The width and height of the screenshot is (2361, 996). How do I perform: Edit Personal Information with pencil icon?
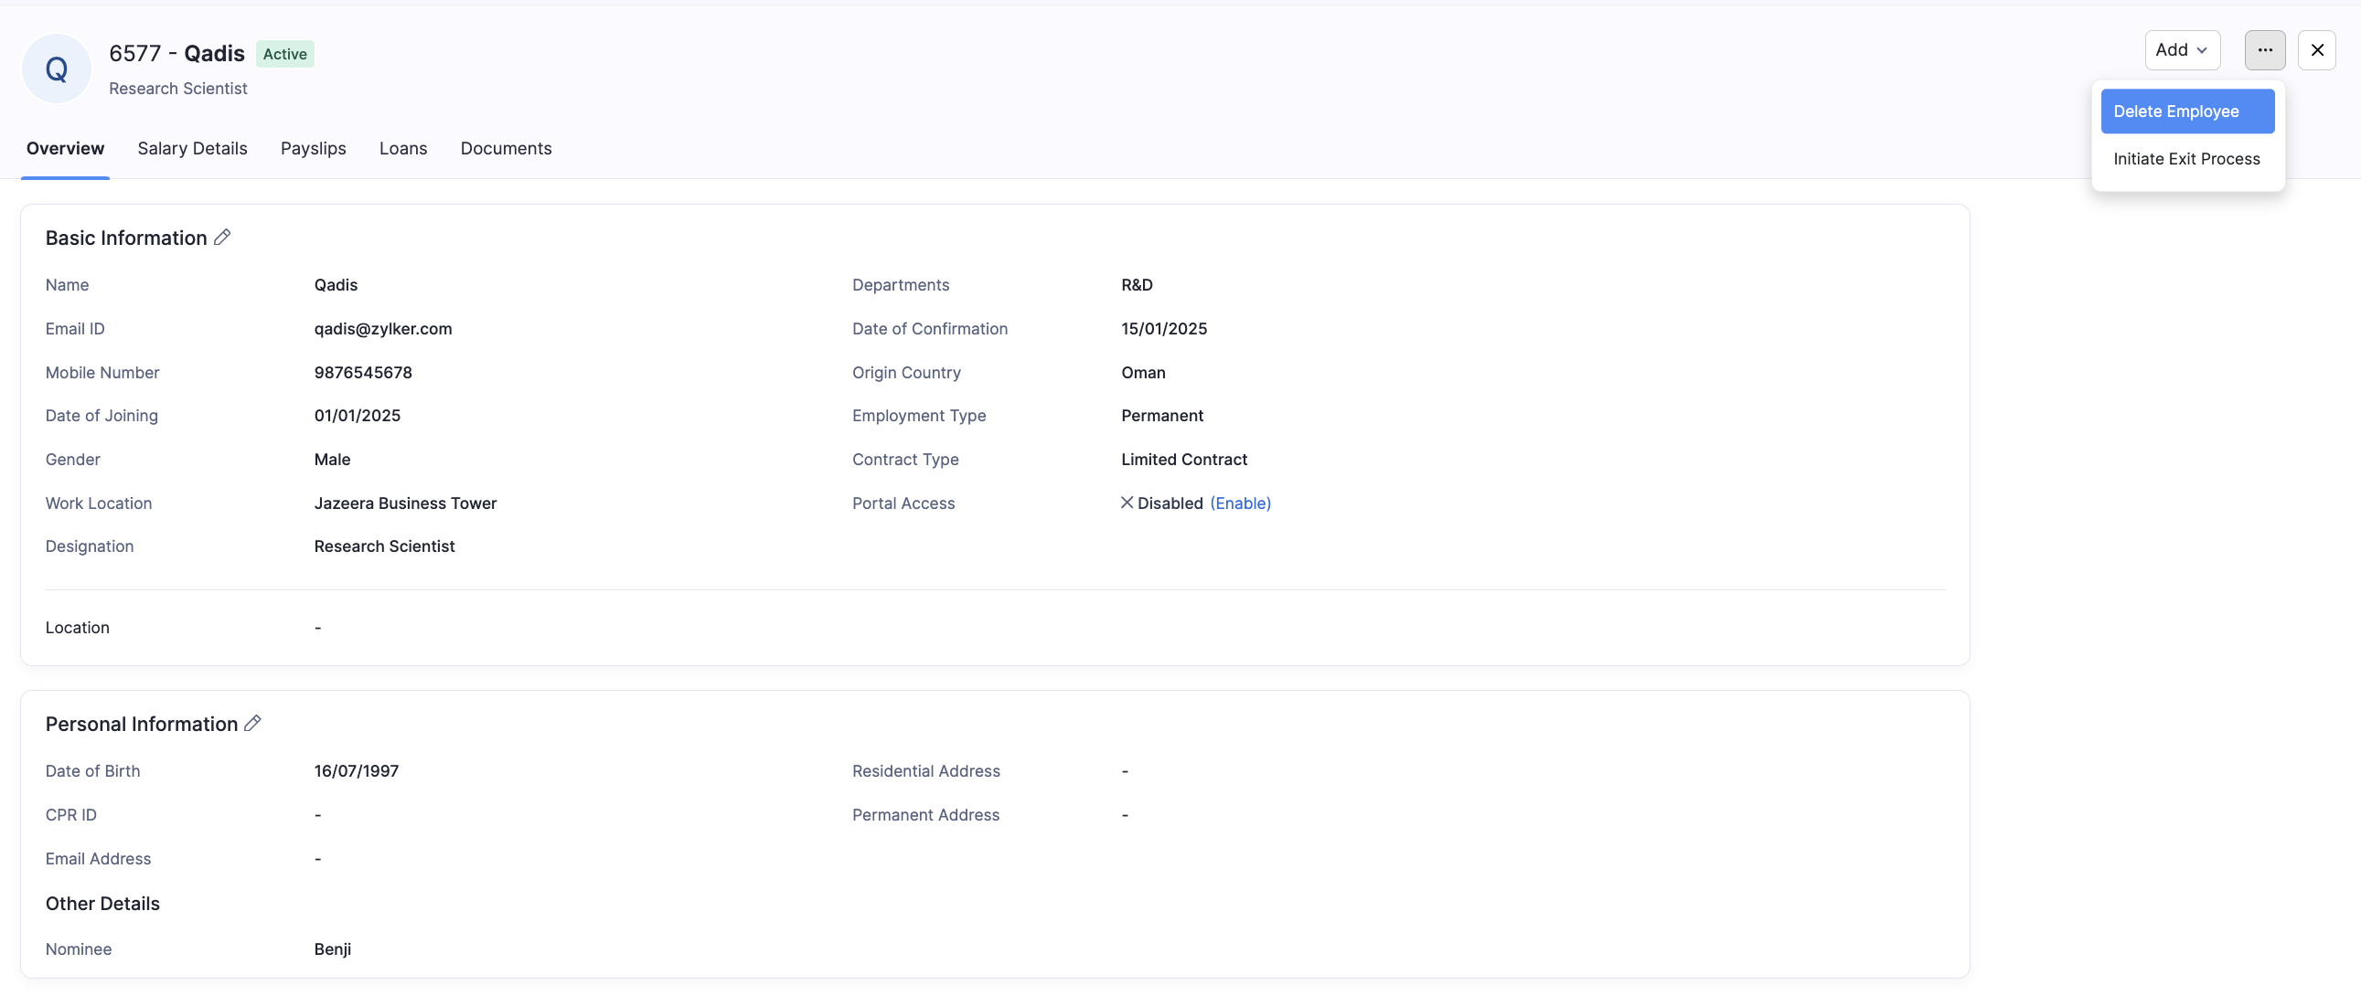[x=253, y=723]
